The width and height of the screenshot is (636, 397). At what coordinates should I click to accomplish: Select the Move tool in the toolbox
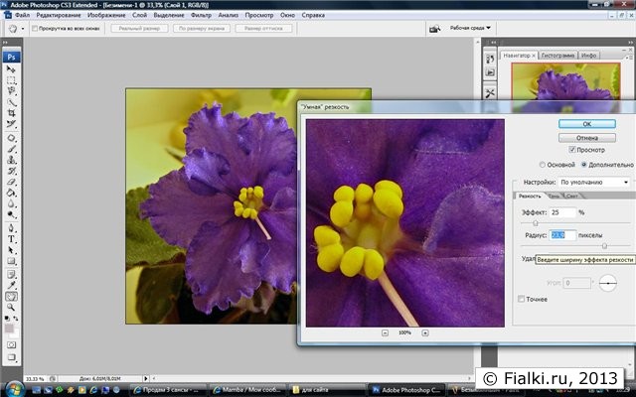pos(12,69)
